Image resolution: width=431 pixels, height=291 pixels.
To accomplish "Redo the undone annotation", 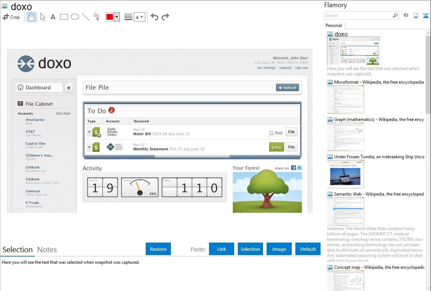I will click(165, 17).
